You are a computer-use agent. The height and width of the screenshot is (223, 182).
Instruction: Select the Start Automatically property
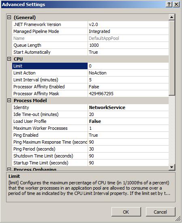[50, 52]
